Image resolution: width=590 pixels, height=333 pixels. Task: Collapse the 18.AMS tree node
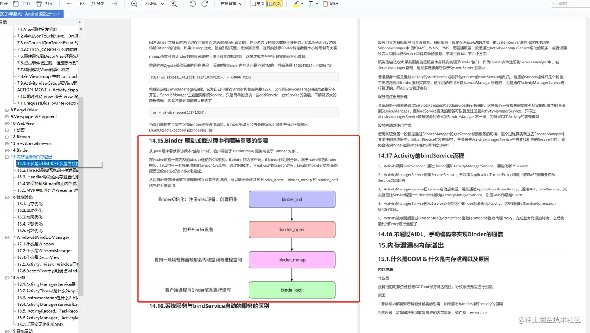(7, 278)
